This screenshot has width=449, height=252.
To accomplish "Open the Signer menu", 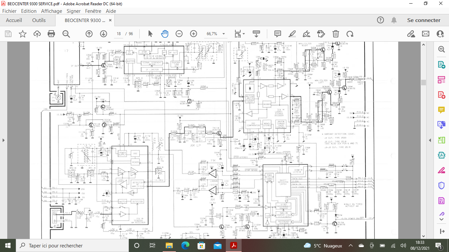I will tap(74, 11).
